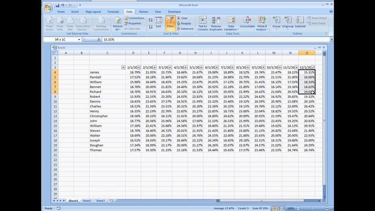
Task: Click the Undo icon in Quick Access toolbar
Action: [x=63, y=5]
